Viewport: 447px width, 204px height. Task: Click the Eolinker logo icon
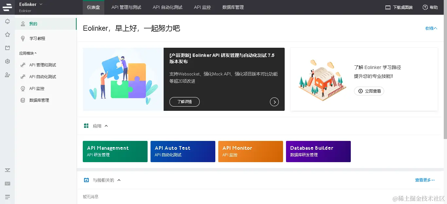pos(7,7)
